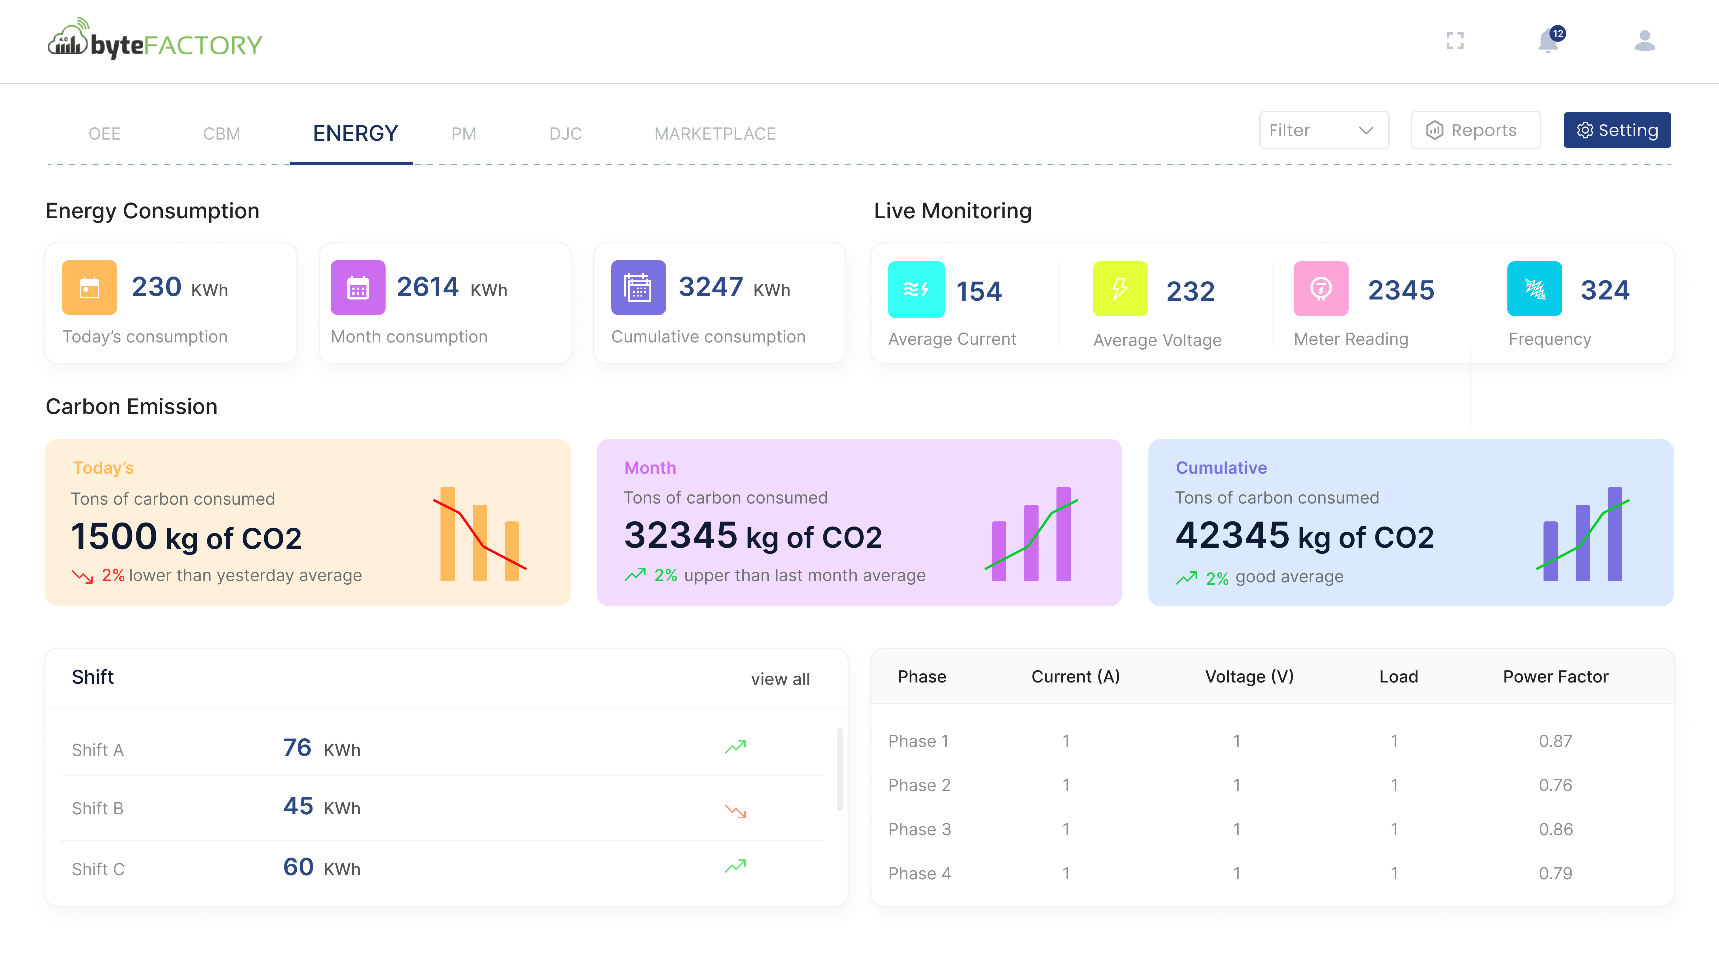Select the Phase 1 row label

pyautogui.click(x=919, y=741)
